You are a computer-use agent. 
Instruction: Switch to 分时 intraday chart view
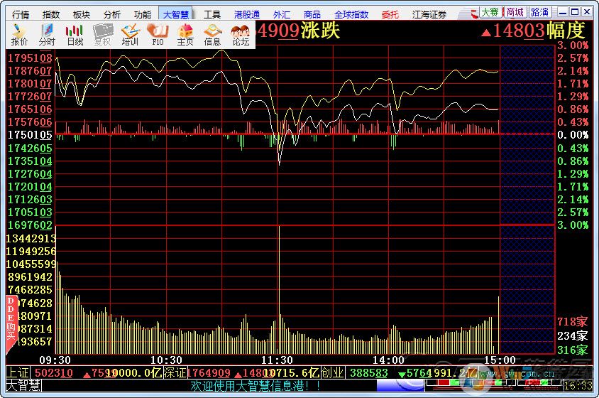coord(47,34)
